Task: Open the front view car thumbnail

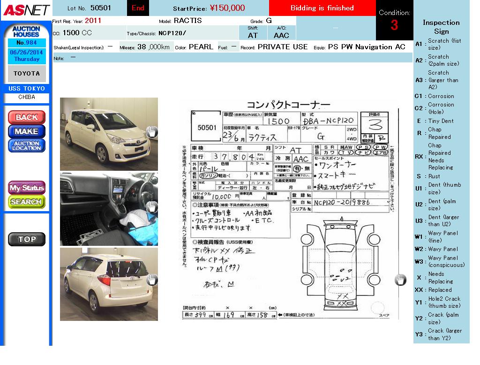Action: (105, 134)
